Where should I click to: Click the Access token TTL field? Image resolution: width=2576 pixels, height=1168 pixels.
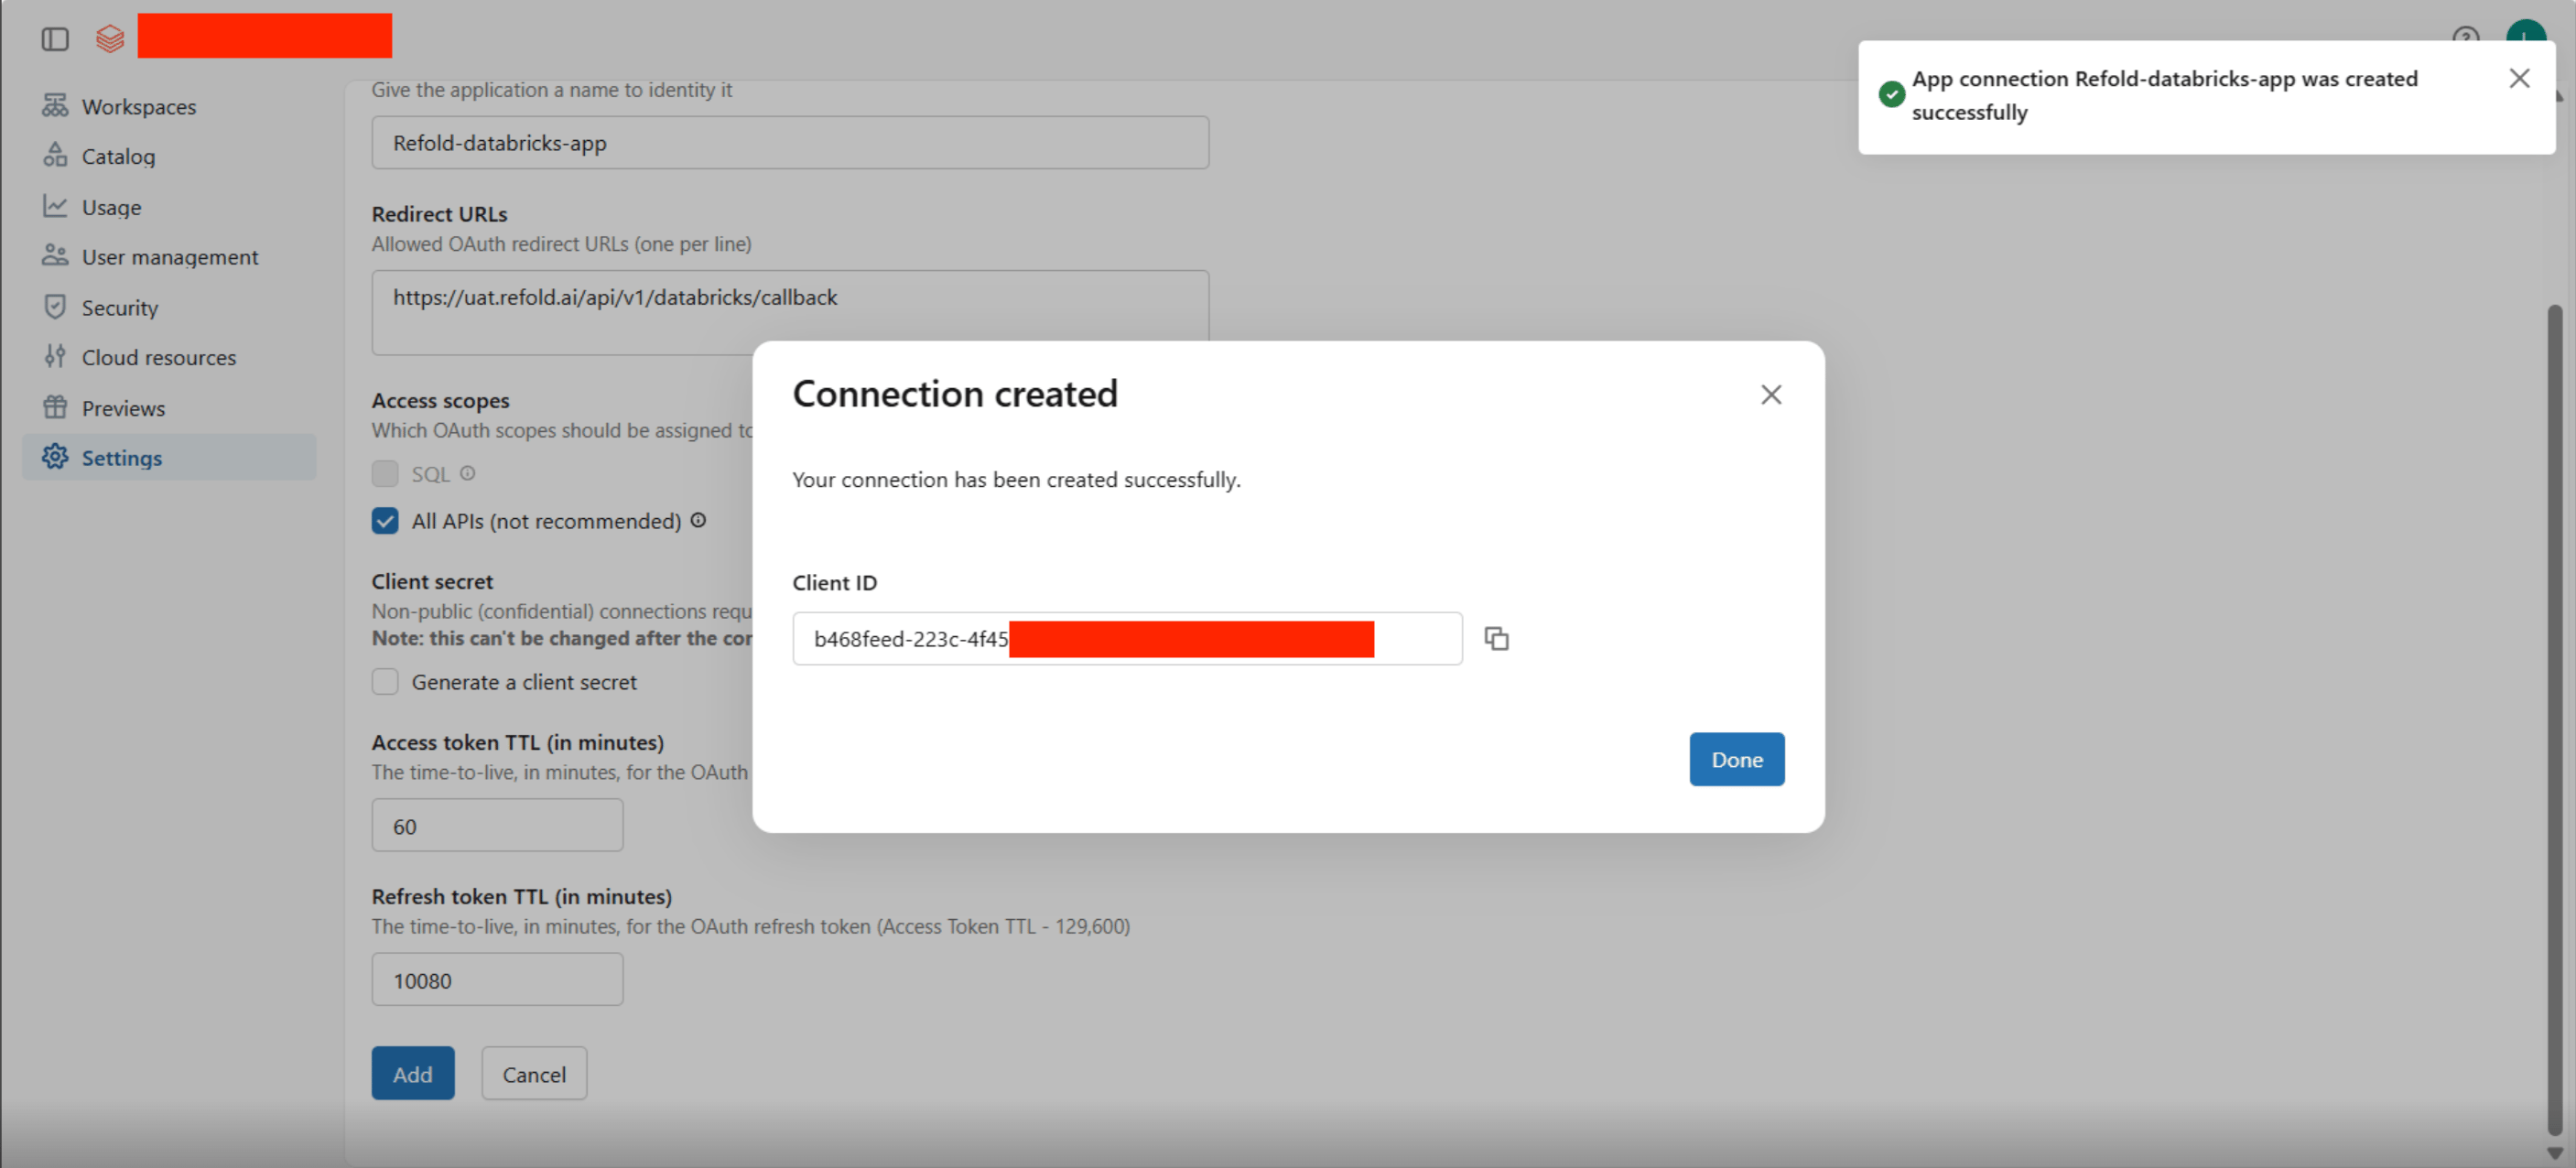(x=497, y=826)
